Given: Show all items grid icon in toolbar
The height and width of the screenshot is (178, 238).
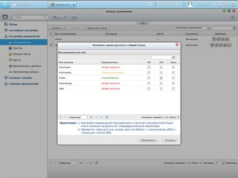Looking at the screenshot, I should 74,17.
